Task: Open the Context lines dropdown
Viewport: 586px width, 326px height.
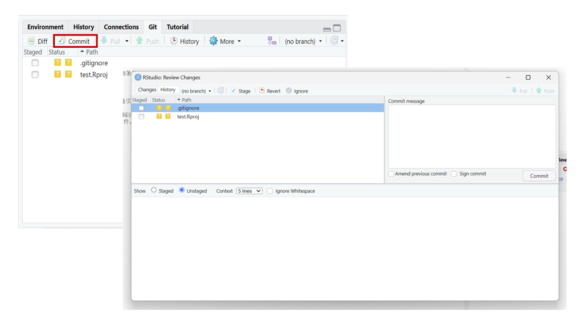Action: 249,191
